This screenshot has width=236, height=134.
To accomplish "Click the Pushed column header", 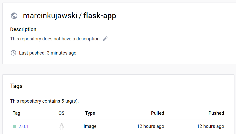I will (216, 113).
